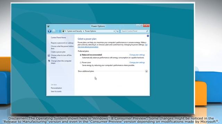This screenshot has height=124, width=222.
Task: Click the display icon beside turn off display
Action: pos(49,55)
